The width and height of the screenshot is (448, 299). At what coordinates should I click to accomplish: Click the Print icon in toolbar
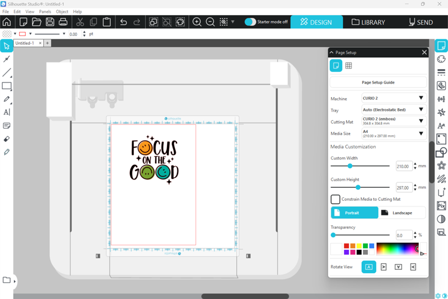click(63, 22)
